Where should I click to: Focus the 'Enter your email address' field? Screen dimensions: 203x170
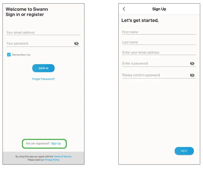click(159, 52)
